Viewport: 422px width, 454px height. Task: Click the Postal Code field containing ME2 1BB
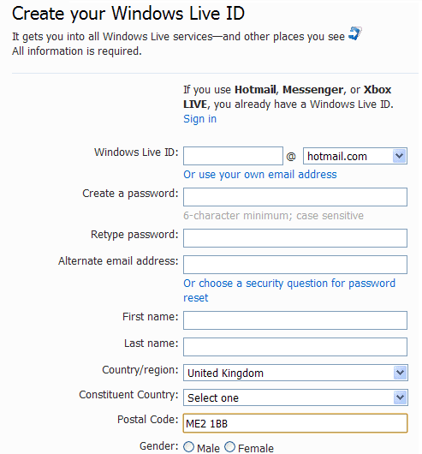click(295, 423)
